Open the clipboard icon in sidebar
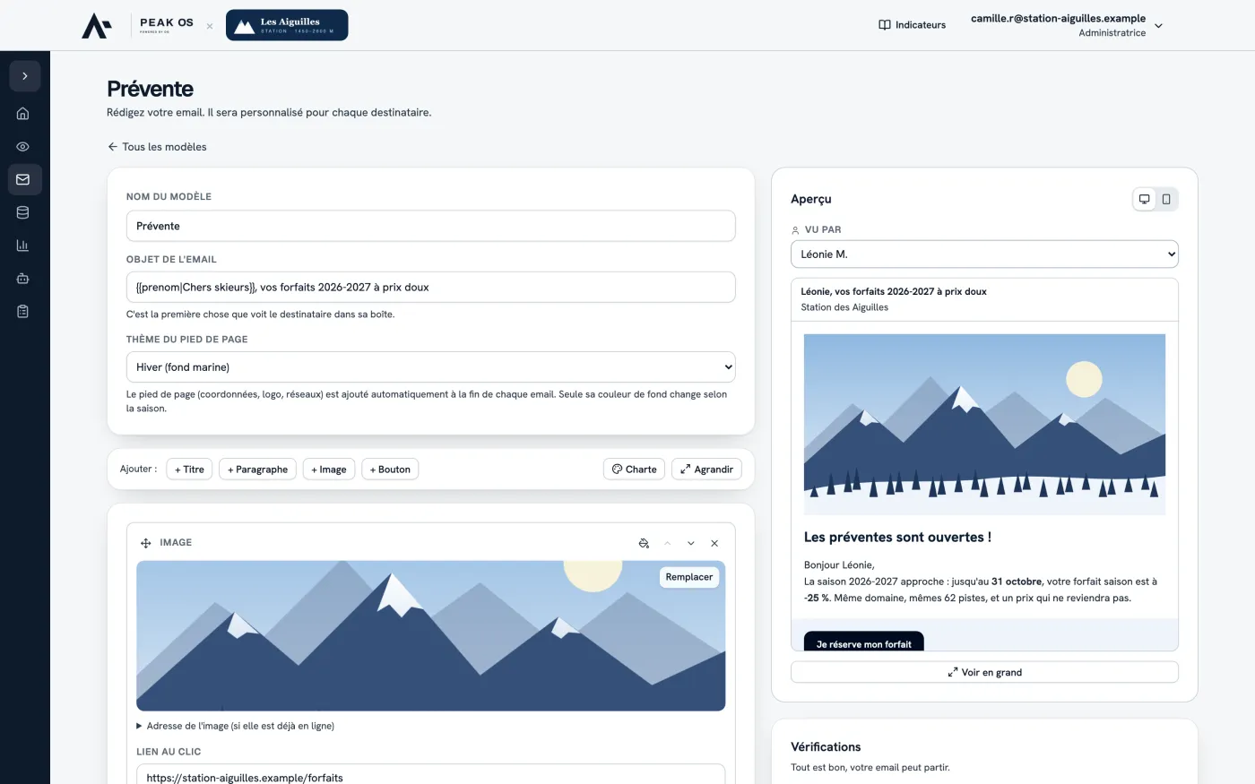 pyautogui.click(x=23, y=312)
